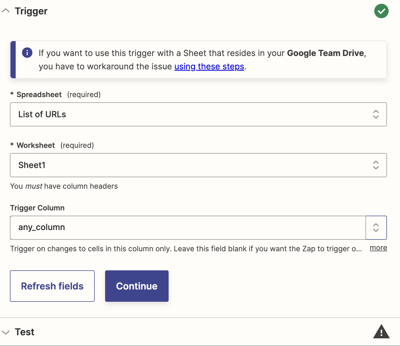Select the Test section header
Viewport: 400px width, 346px height.
point(24,332)
